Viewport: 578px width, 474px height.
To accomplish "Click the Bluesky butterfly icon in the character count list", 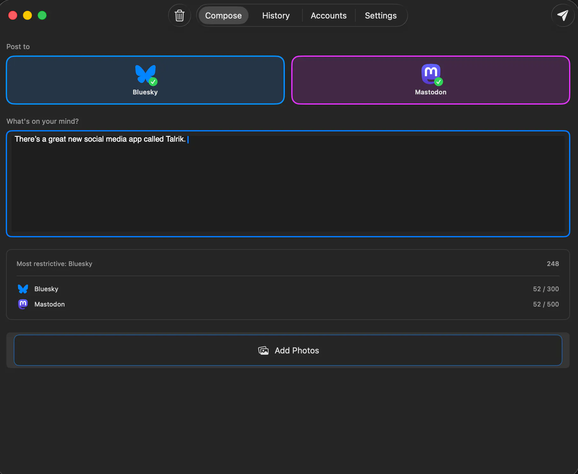I will pos(23,289).
